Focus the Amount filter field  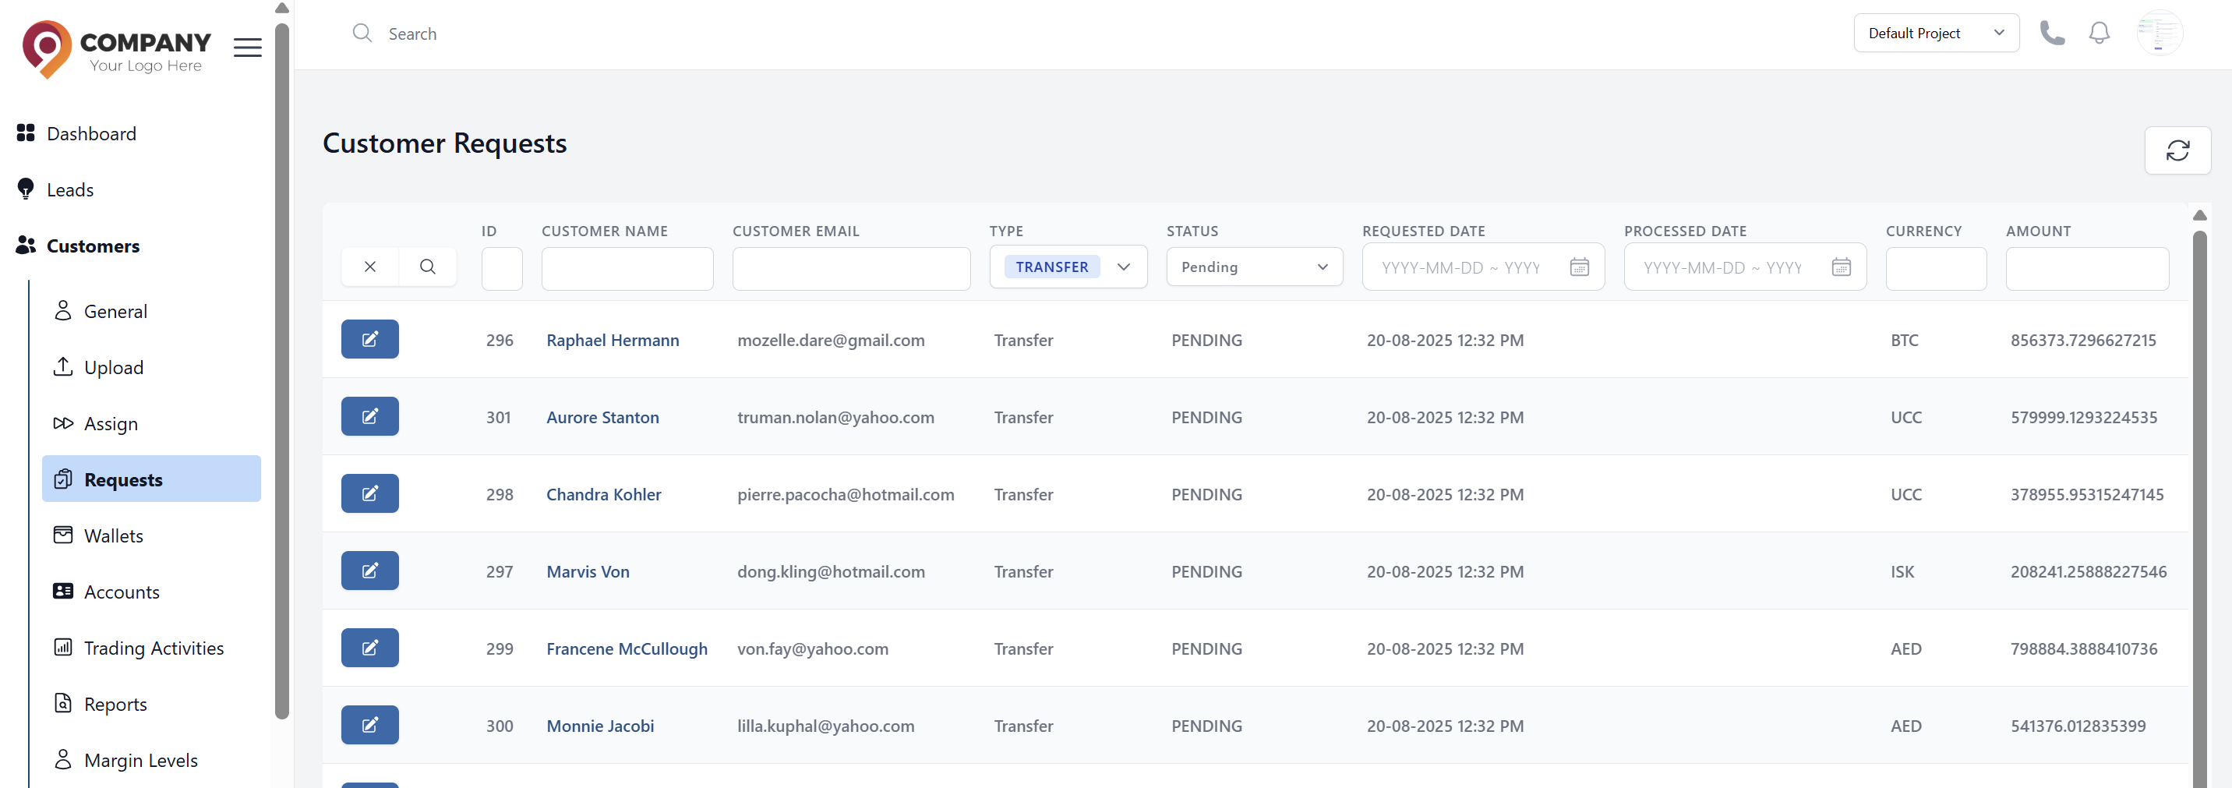point(2086,269)
